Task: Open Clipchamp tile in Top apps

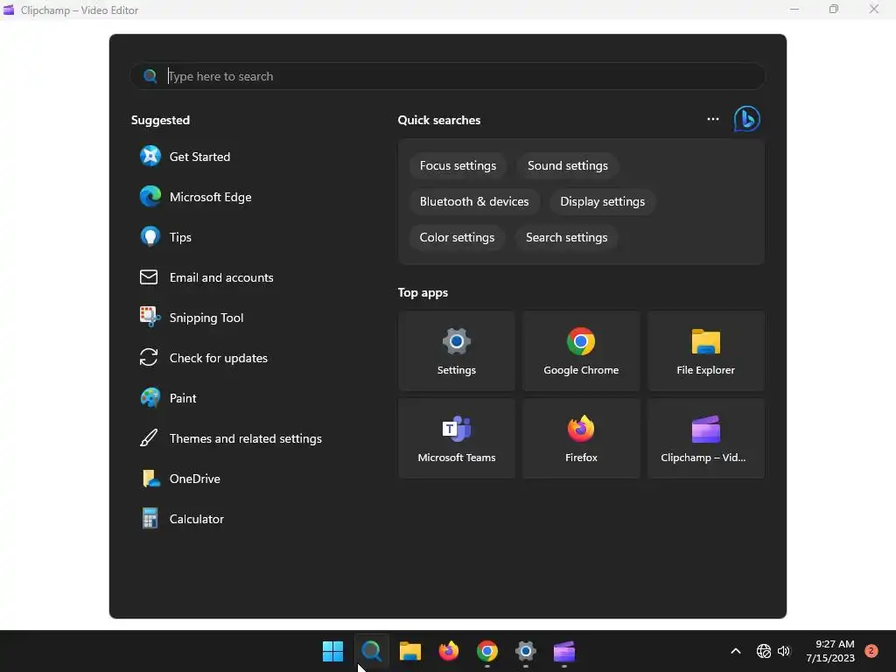Action: [706, 438]
